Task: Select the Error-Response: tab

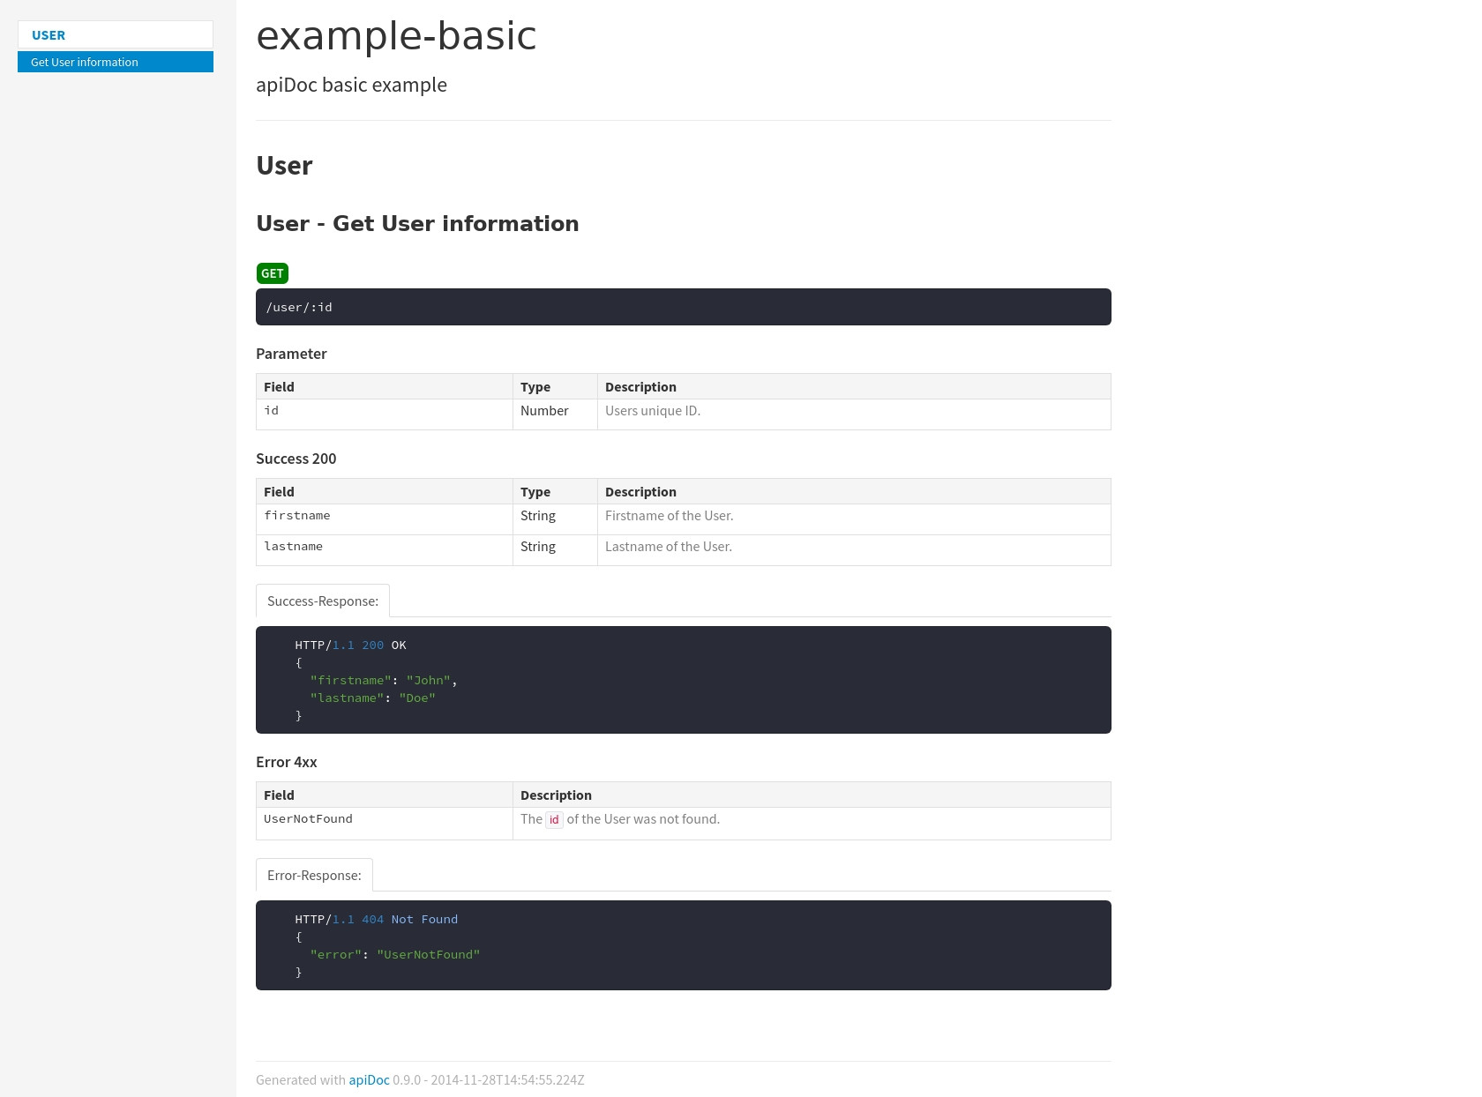Action: point(314,876)
